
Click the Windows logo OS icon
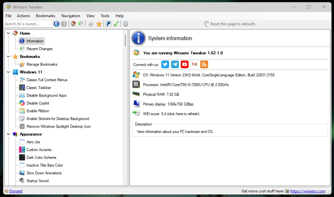tap(136, 75)
